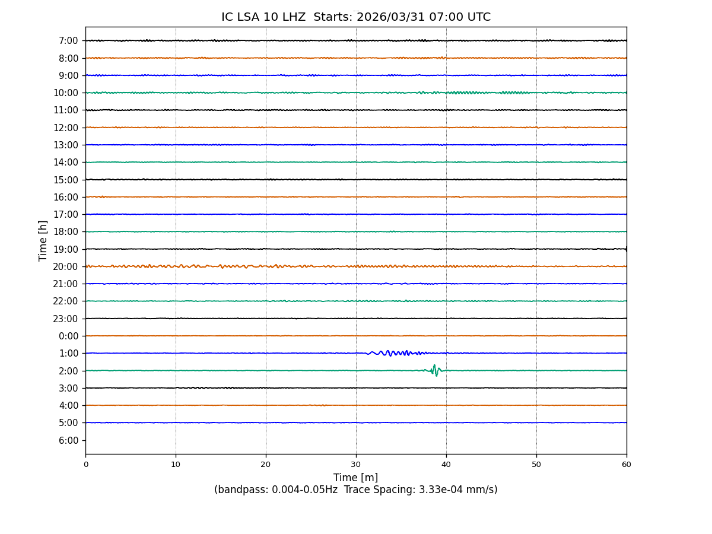Click the 6:00 hour label
The image size is (712, 534).
(68, 440)
